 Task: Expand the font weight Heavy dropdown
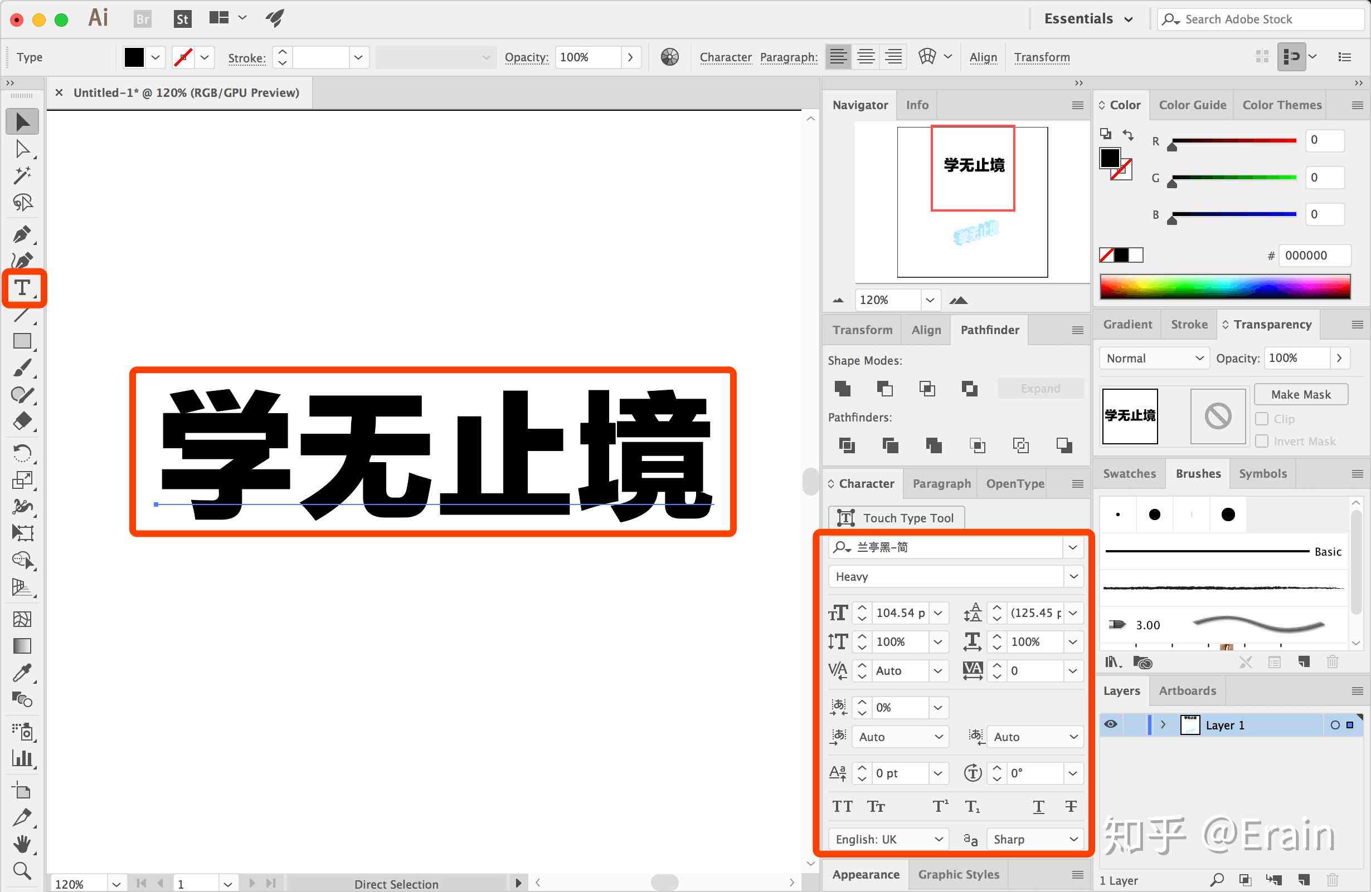tap(1072, 575)
